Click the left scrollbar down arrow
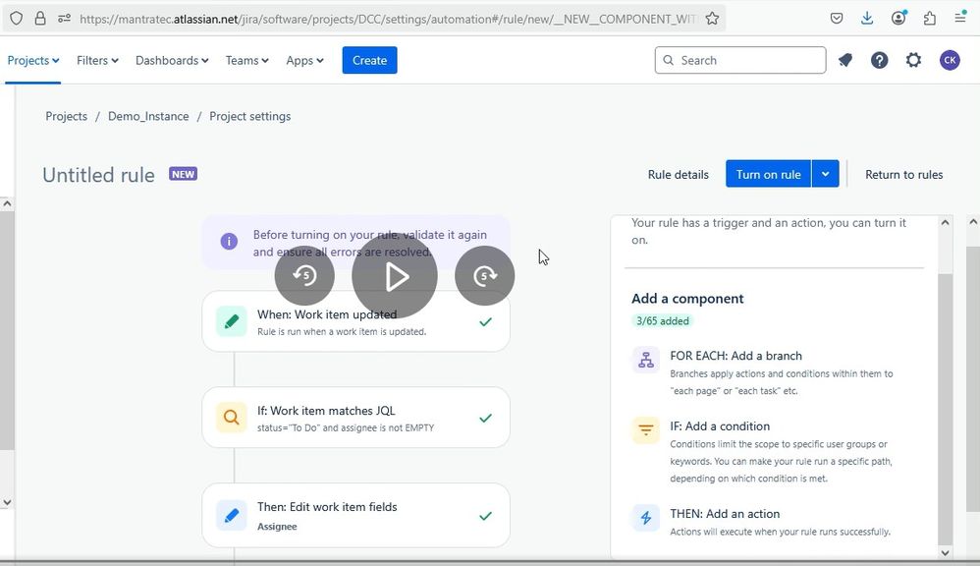980x566 pixels. pyautogui.click(x=7, y=502)
